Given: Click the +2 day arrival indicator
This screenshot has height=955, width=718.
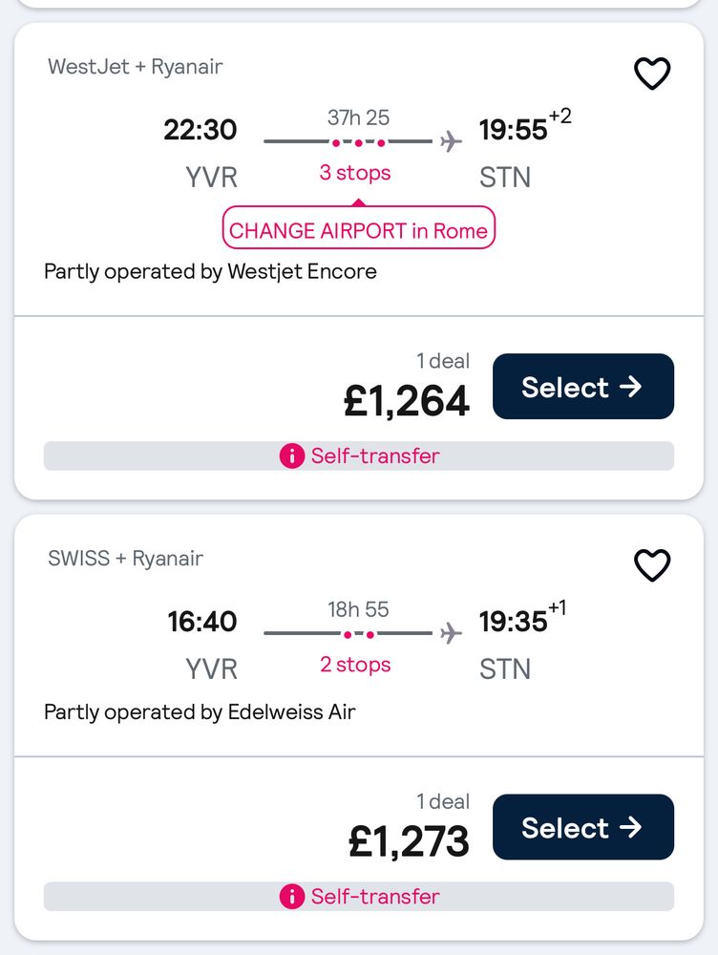Looking at the screenshot, I should click(x=560, y=117).
